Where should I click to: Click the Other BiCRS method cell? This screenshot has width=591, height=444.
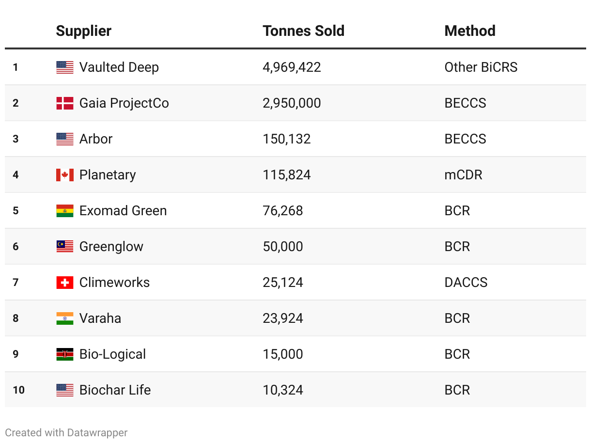tap(481, 67)
